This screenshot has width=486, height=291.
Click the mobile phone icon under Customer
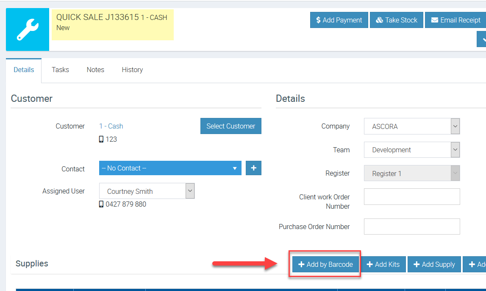pyautogui.click(x=101, y=139)
